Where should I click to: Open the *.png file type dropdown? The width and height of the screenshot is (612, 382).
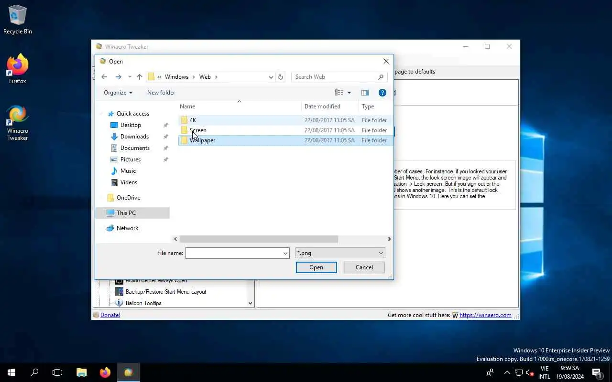point(340,253)
